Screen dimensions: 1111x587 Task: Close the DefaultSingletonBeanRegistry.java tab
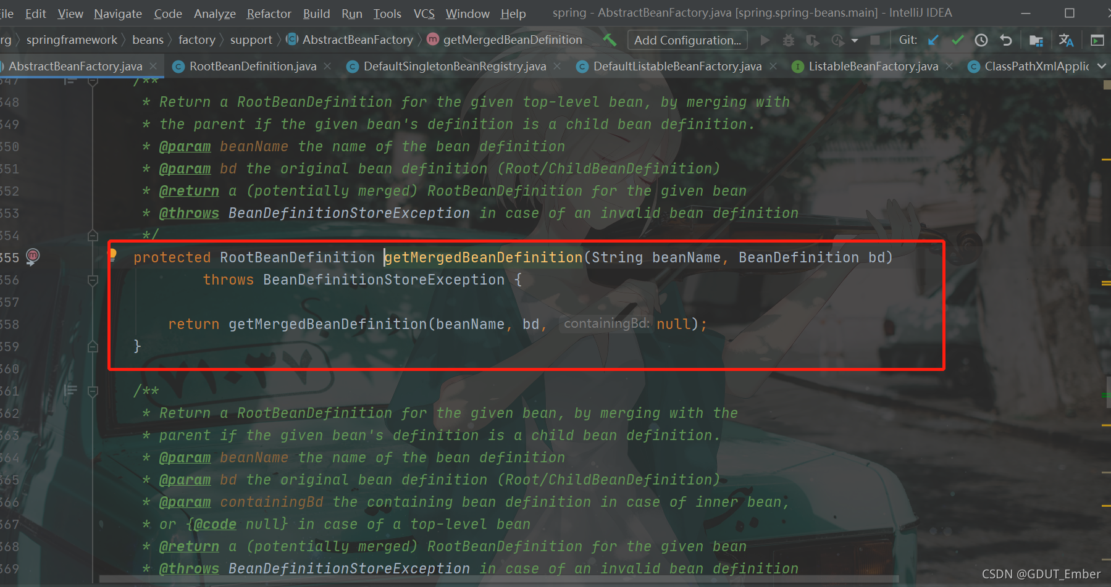point(556,65)
